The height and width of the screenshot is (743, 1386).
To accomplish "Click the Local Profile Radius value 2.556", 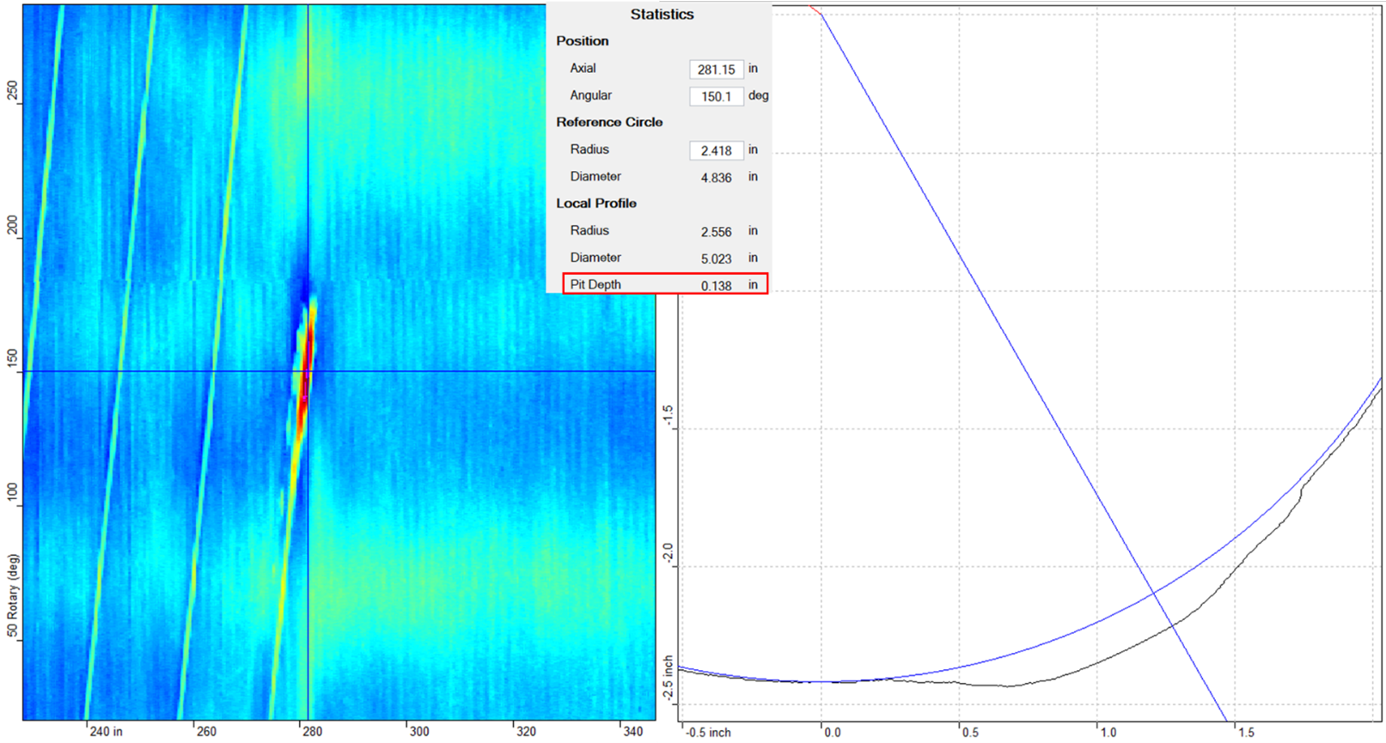I will pyautogui.click(x=716, y=232).
